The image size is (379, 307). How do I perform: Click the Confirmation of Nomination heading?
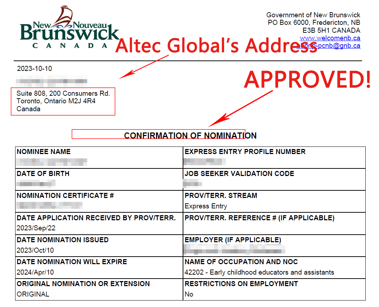[190, 136]
